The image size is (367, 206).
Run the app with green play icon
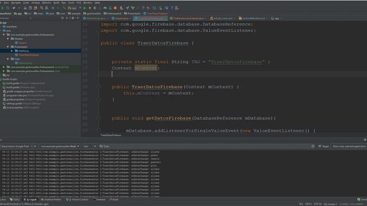pyautogui.click(x=85, y=8)
